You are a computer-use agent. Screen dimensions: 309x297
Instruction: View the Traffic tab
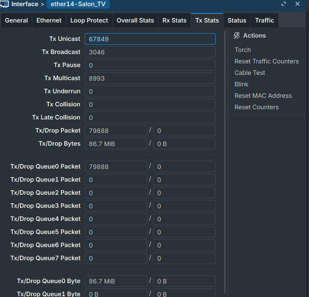[264, 20]
